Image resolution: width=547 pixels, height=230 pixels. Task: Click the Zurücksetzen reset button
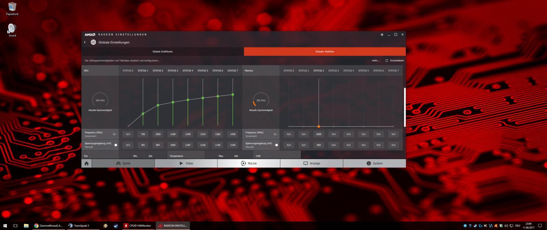pos(395,60)
